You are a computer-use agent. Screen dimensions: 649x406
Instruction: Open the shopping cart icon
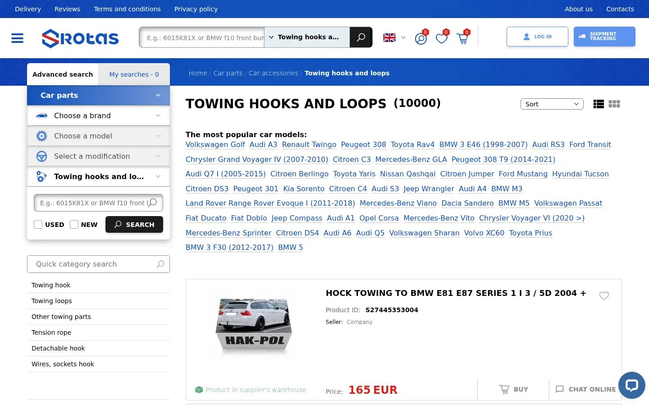coord(463,38)
